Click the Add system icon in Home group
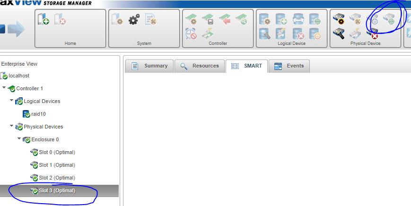The height and width of the screenshot is (206, 411). coord(44,20)
